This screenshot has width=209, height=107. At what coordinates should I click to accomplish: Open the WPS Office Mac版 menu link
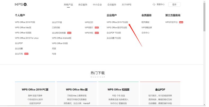point(23,28)
